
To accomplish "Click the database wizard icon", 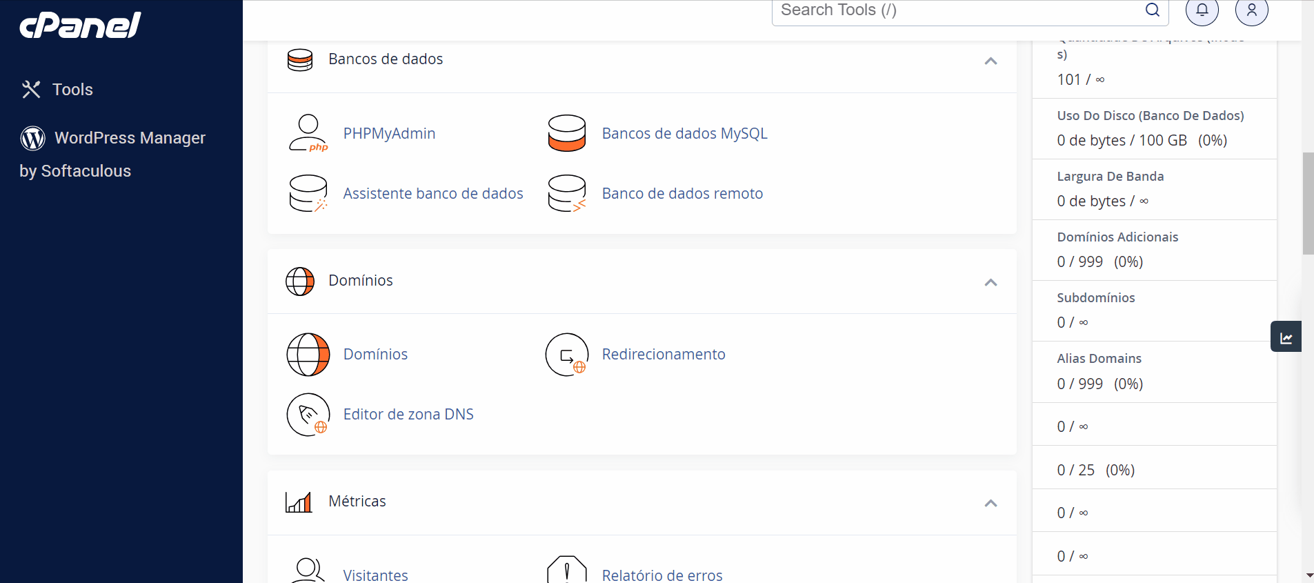I will [x=308, y=193].
